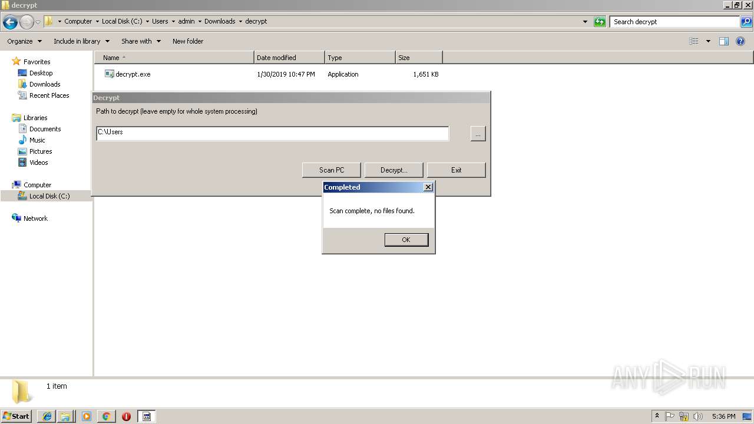Open Desktop in Favorites
The width and height of the screenshot is (754, 424).
41,73
